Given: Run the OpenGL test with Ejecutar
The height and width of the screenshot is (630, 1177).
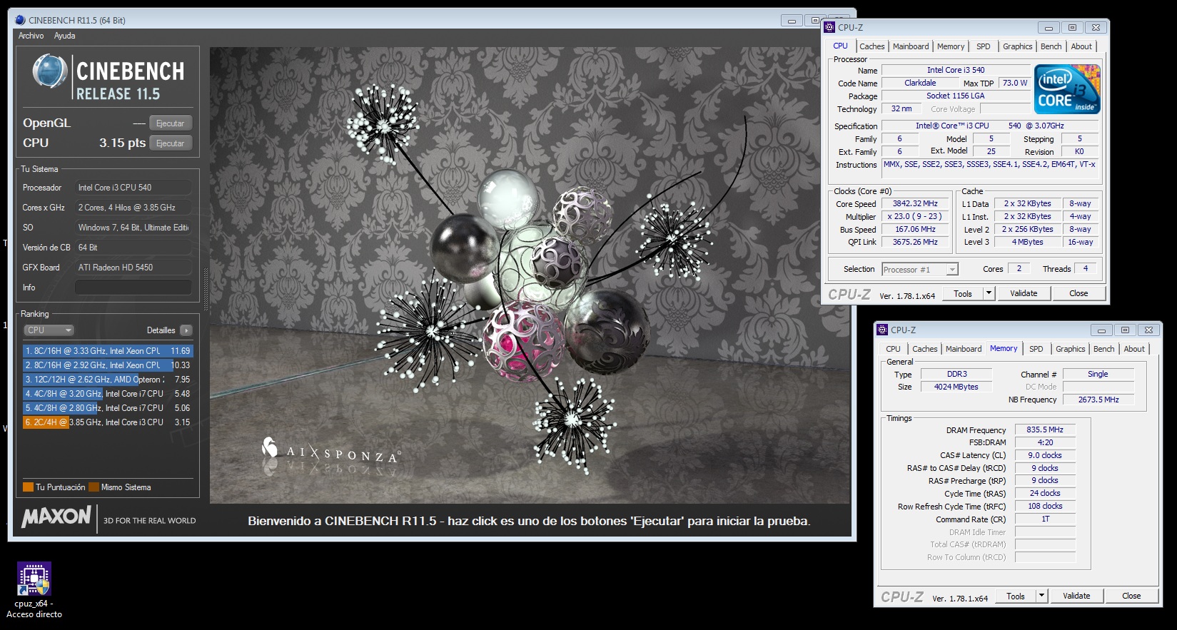Looking at the screenshot, I should 170,123.
